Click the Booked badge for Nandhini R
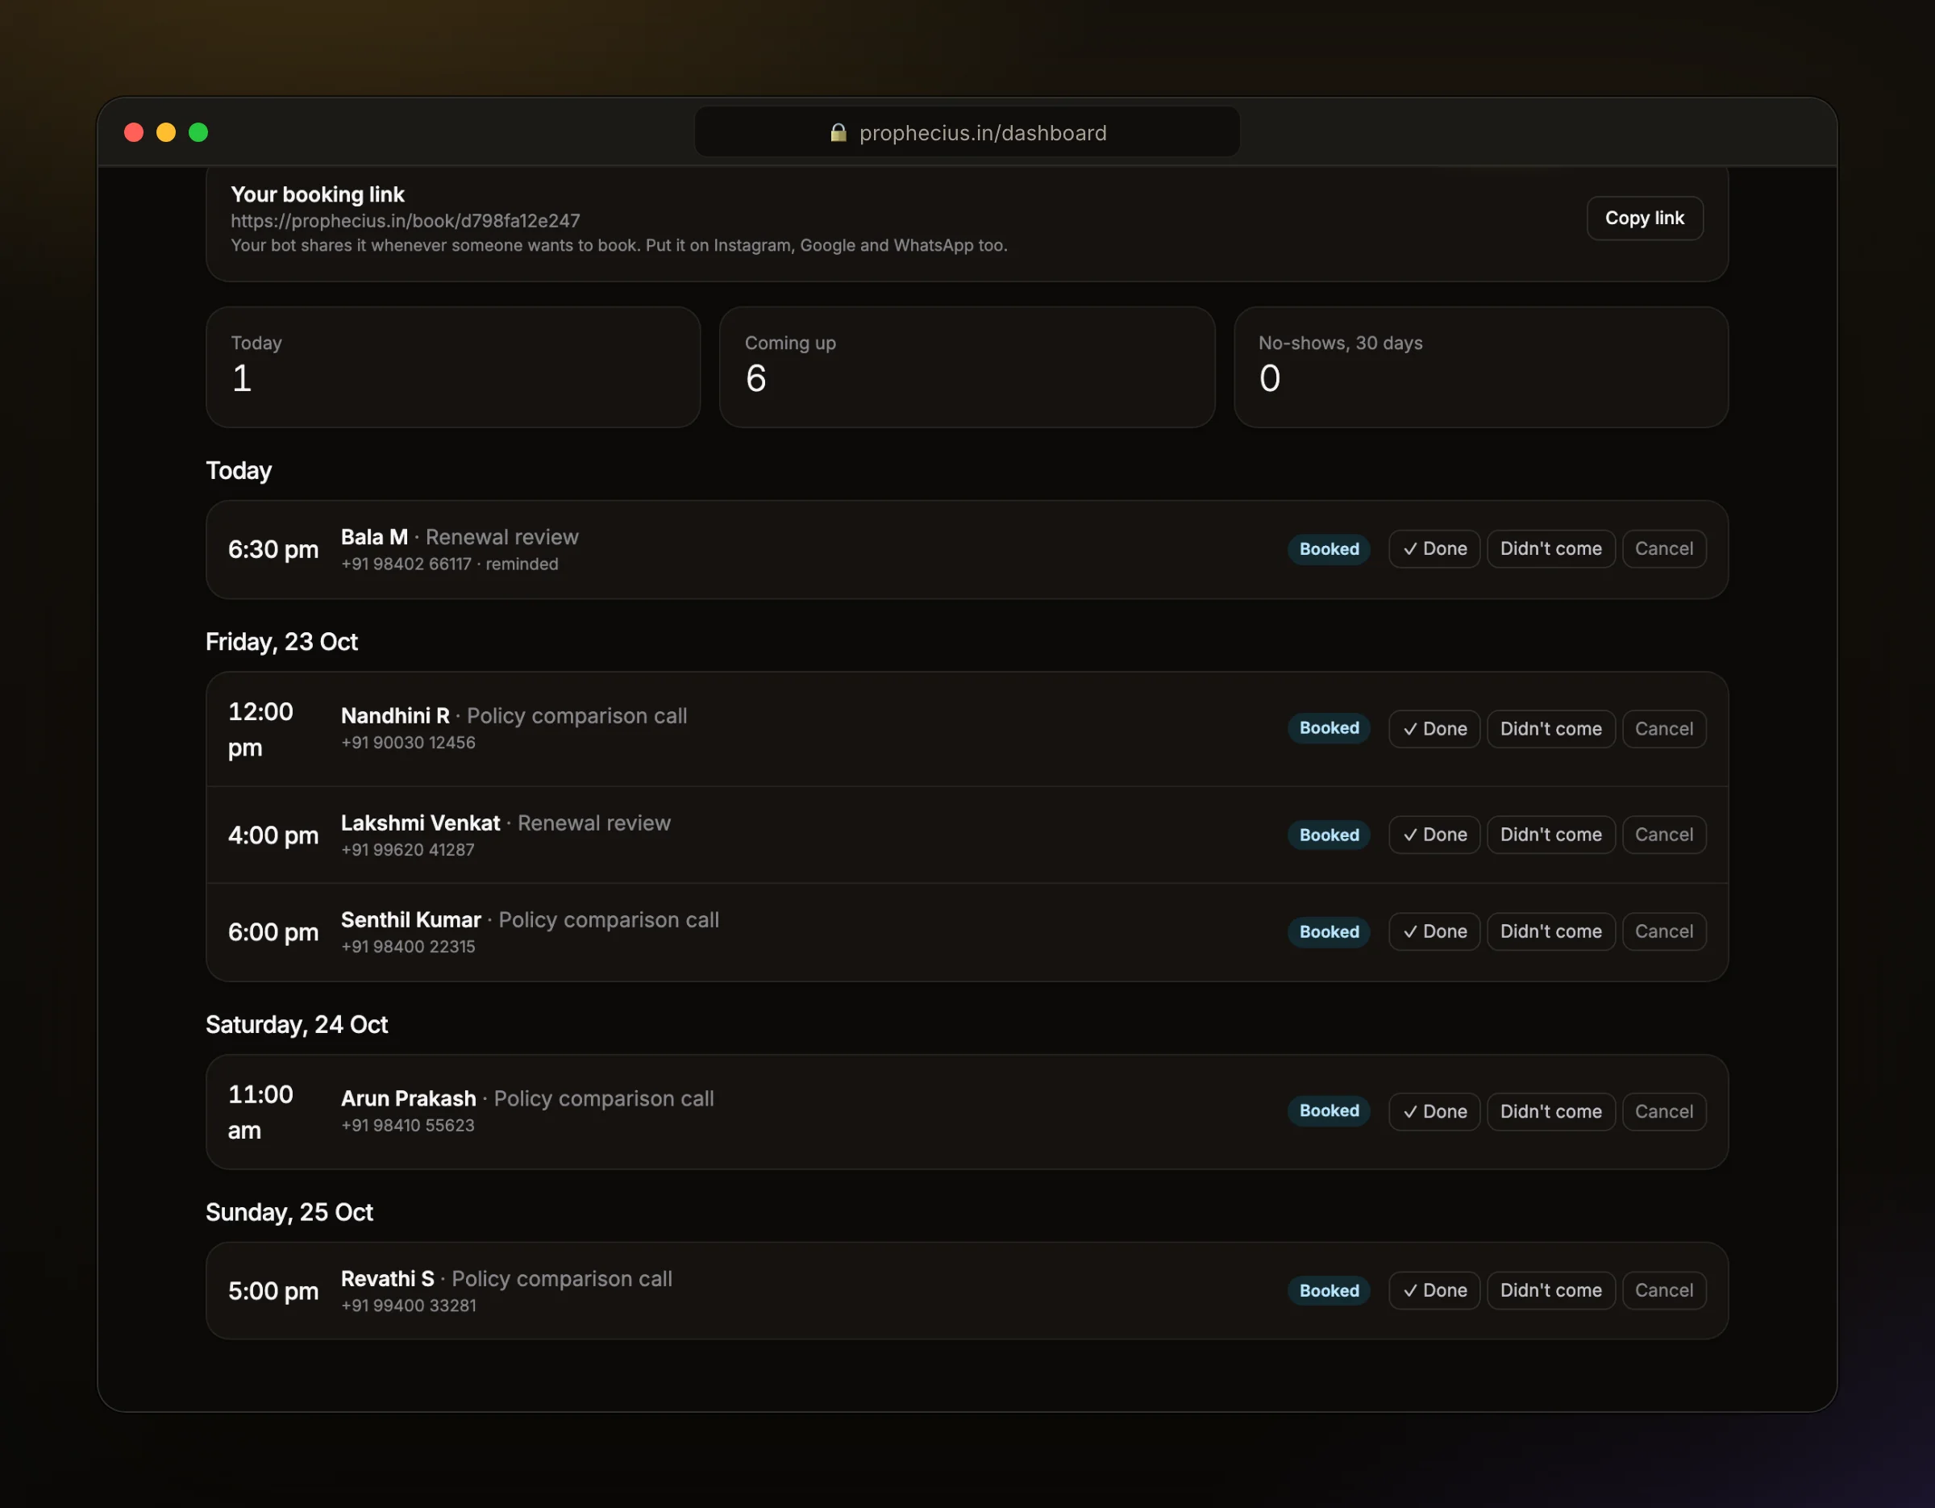Image resolution: width=1935 pixels, height=1508 pixels. tap(1328, 727)
